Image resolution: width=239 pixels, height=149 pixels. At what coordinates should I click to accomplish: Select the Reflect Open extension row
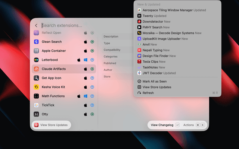tap(64, 33)
